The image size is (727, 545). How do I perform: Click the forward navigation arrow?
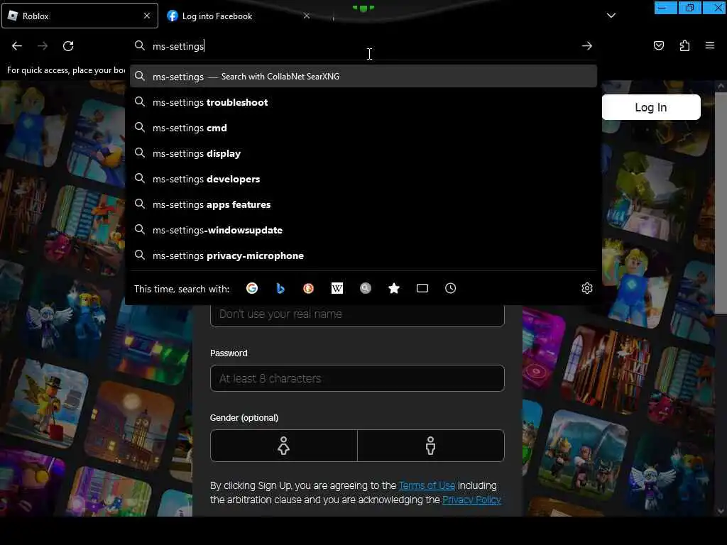[x=43, y=46]
